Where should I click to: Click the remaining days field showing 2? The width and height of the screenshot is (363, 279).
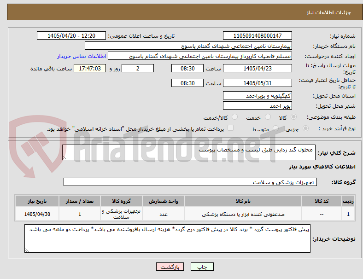click(x=138, y=68)
